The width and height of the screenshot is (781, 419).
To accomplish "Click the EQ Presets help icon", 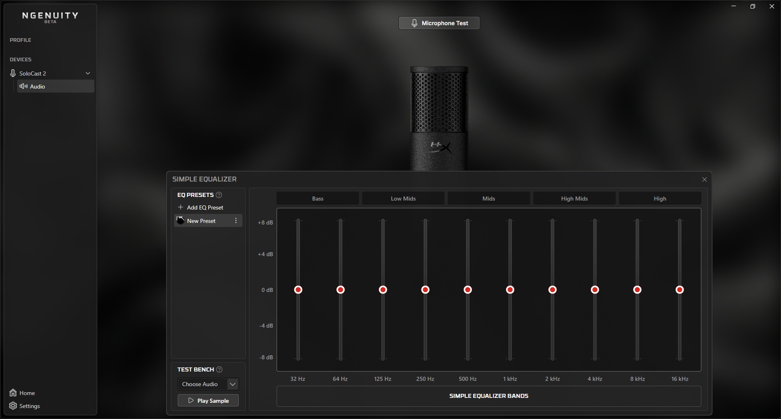I will (x=219, y=195).
